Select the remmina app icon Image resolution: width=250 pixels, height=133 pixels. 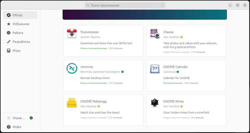click(x=72, y=68)
